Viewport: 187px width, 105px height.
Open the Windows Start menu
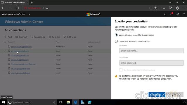coord(4,102)
